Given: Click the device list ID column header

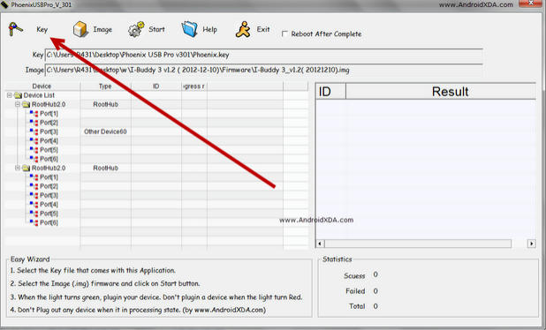Looking at the screenshot, I should [x=156, y=86].
